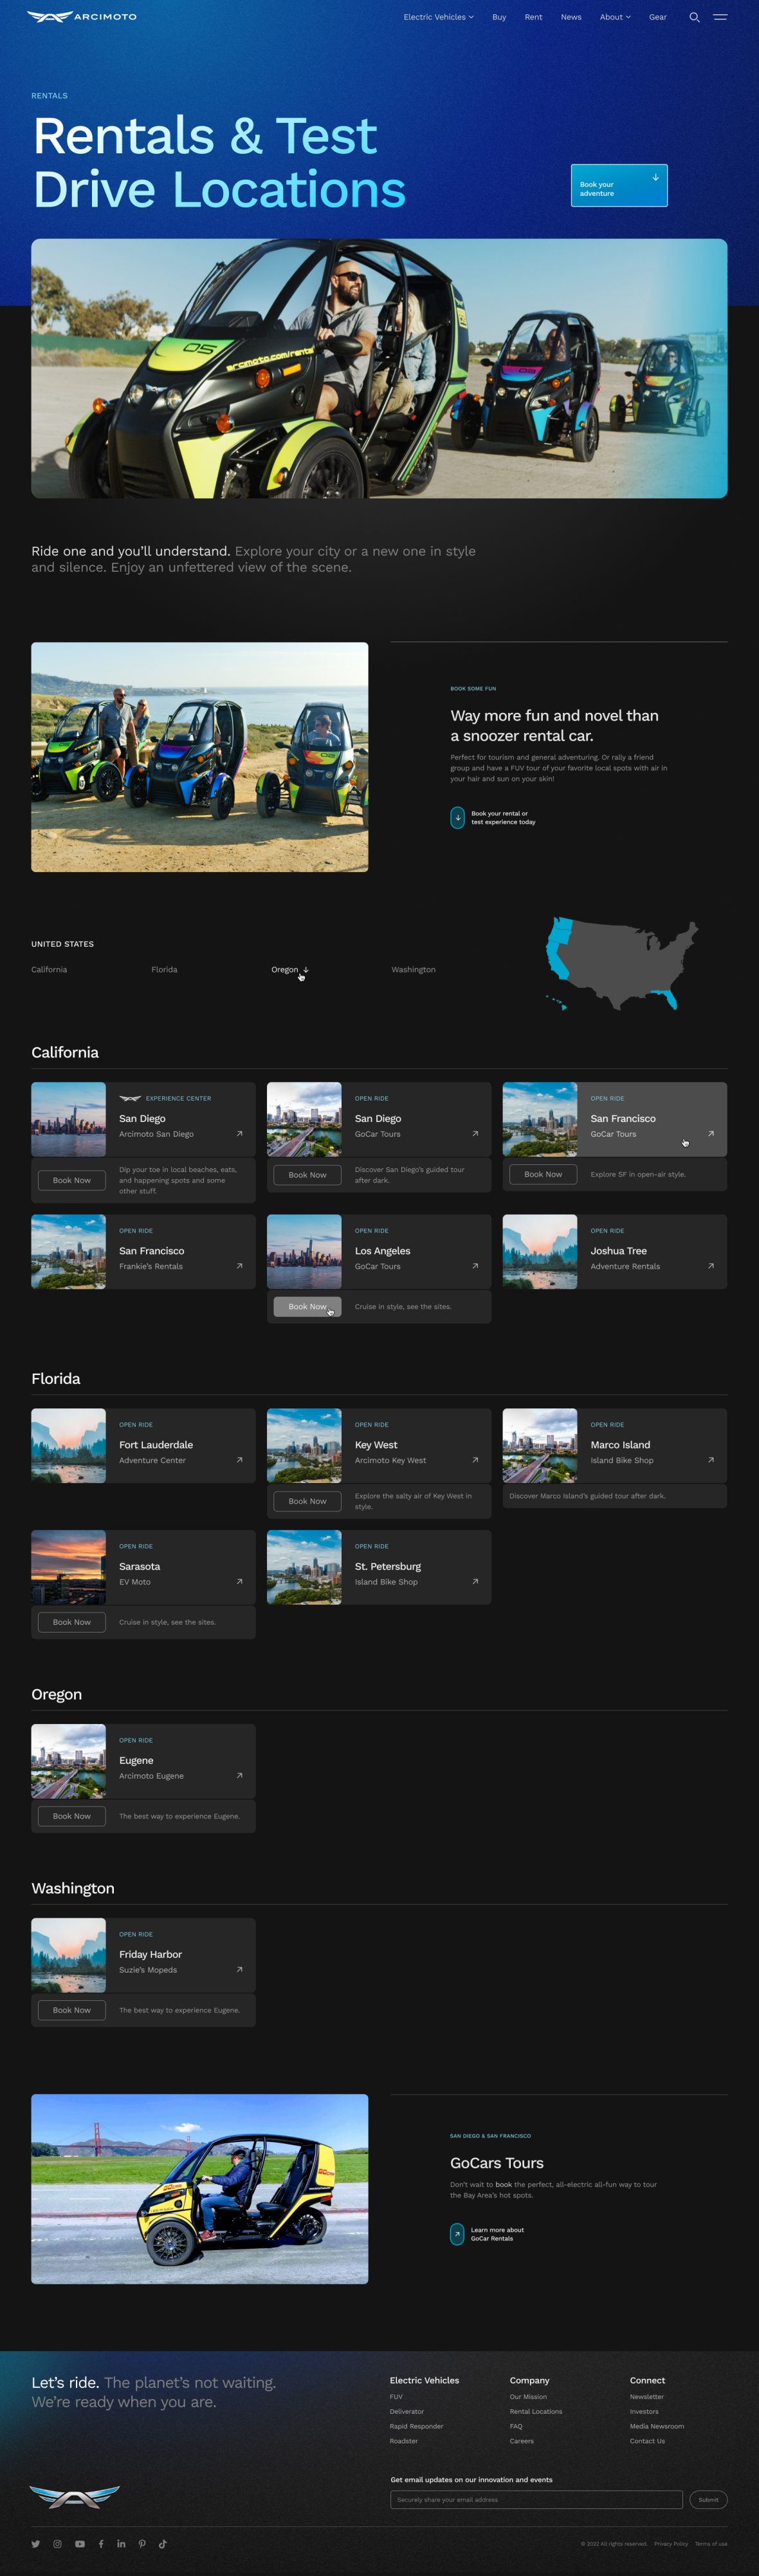
Task: Open the Joshua Tree Adventure Rentals card
Action: [614, 1252]
